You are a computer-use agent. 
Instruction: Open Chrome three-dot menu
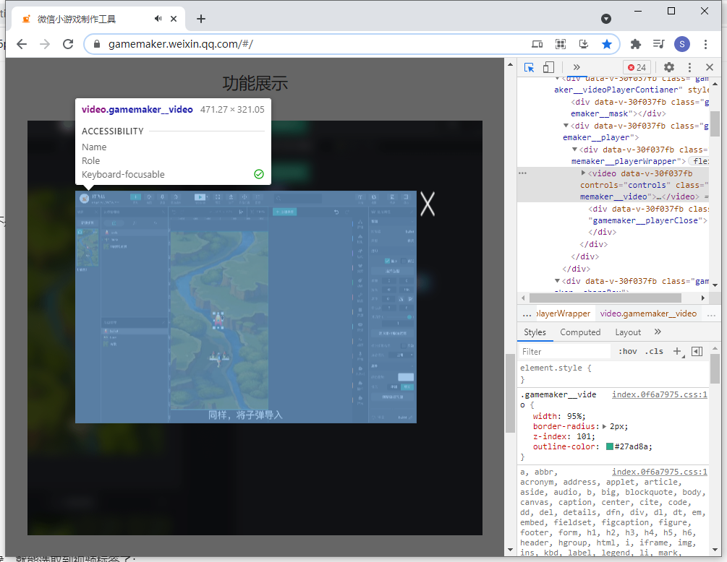click(x=705, y=44)
